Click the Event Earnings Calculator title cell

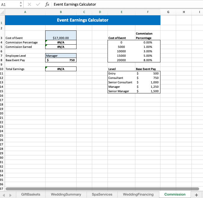pyautogui.click(x=83, y=20)
